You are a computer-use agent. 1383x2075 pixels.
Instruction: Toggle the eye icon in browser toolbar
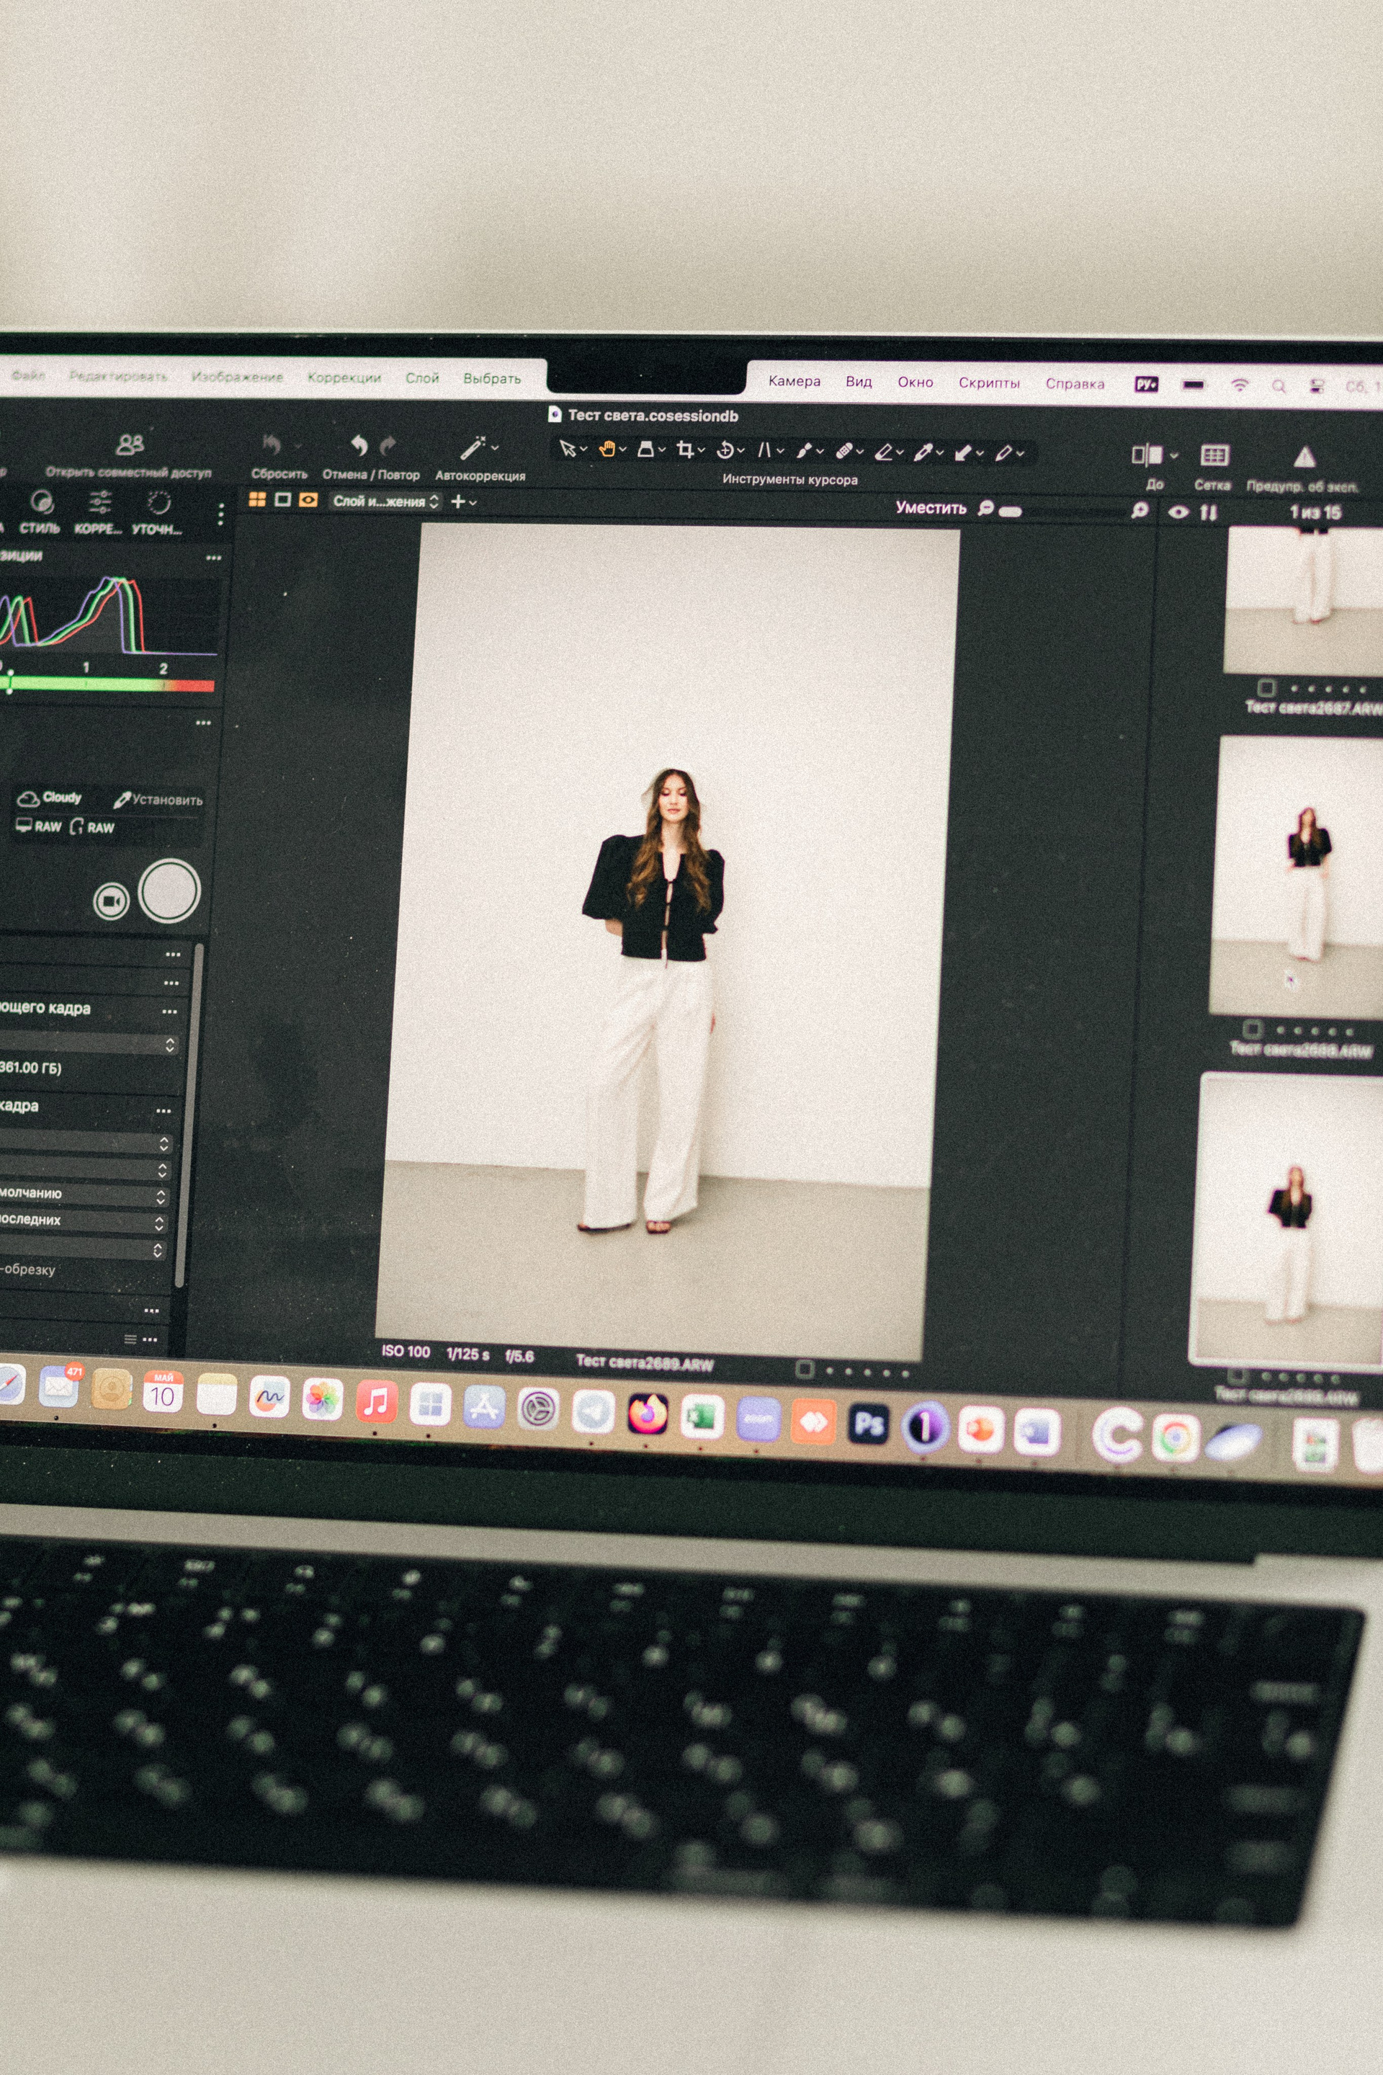pos(1178,512)
